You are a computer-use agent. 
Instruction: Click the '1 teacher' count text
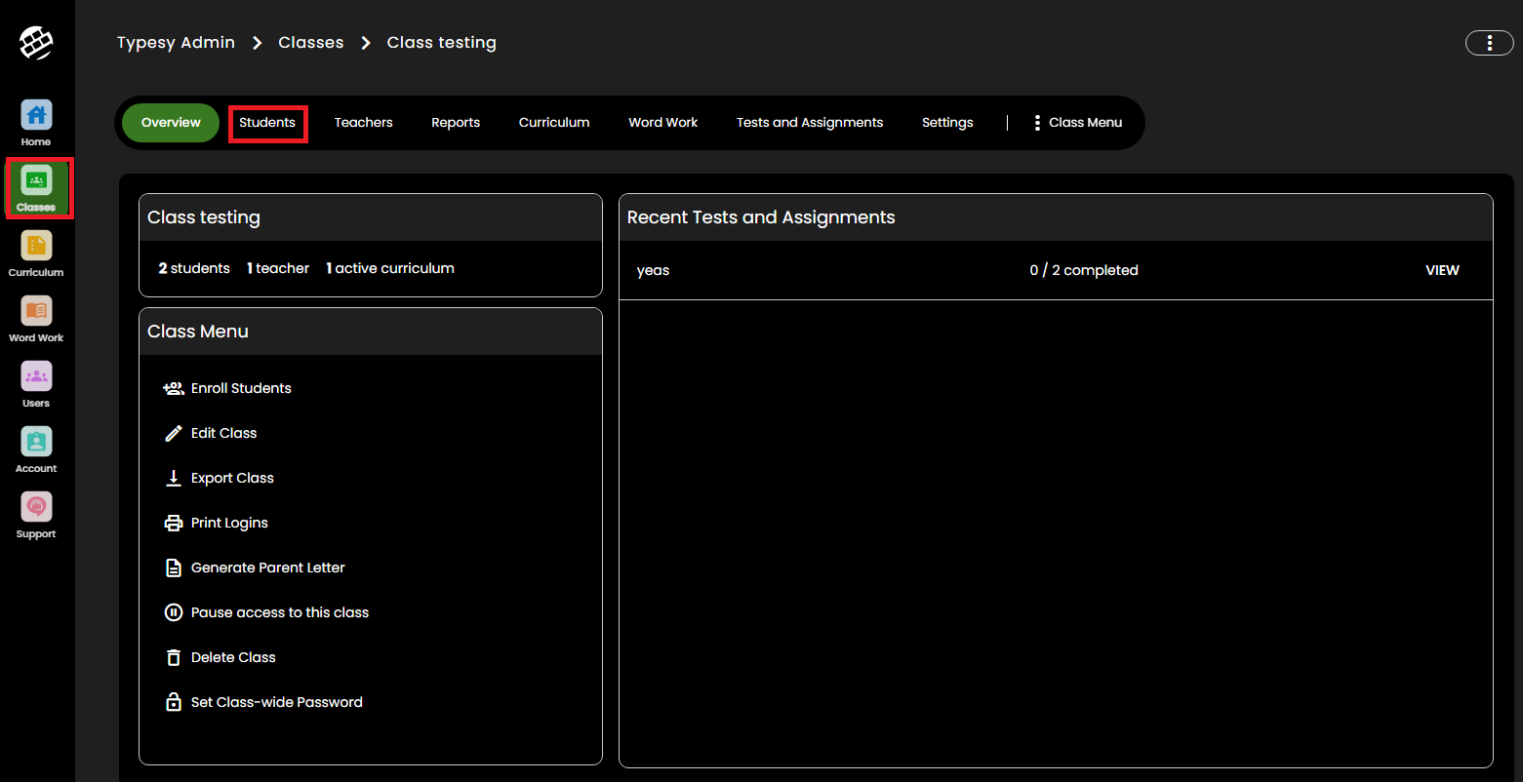point(278,268)
